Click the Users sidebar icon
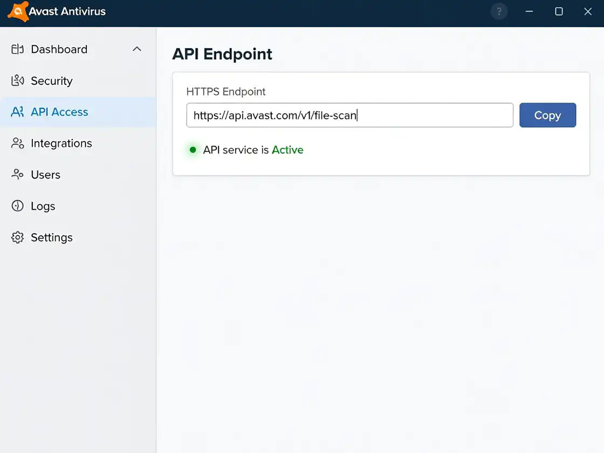604x453 pixels. click(17, 175)
